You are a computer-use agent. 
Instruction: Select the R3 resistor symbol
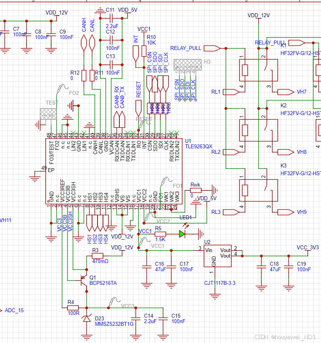(x=98, y=256)
